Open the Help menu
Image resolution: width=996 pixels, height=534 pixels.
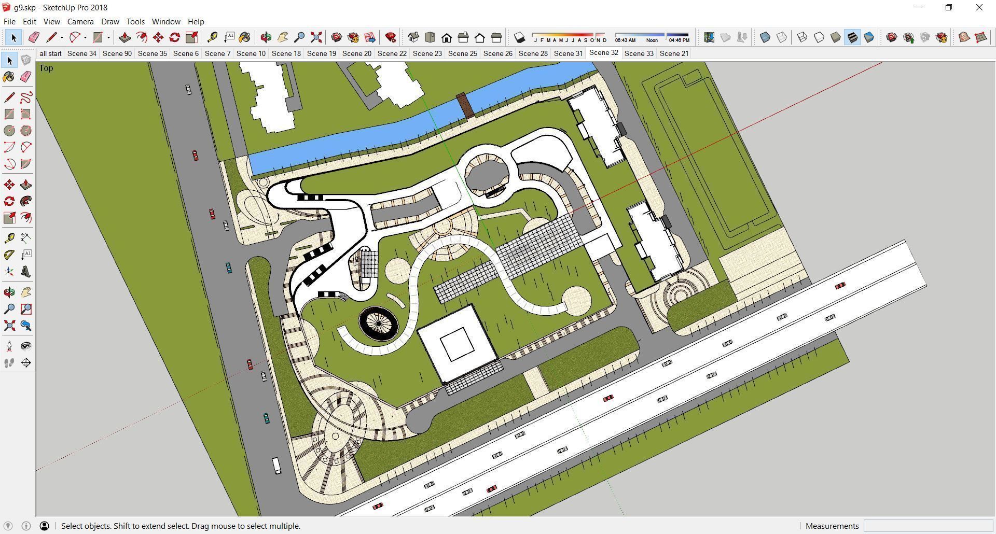click(196, 21)
